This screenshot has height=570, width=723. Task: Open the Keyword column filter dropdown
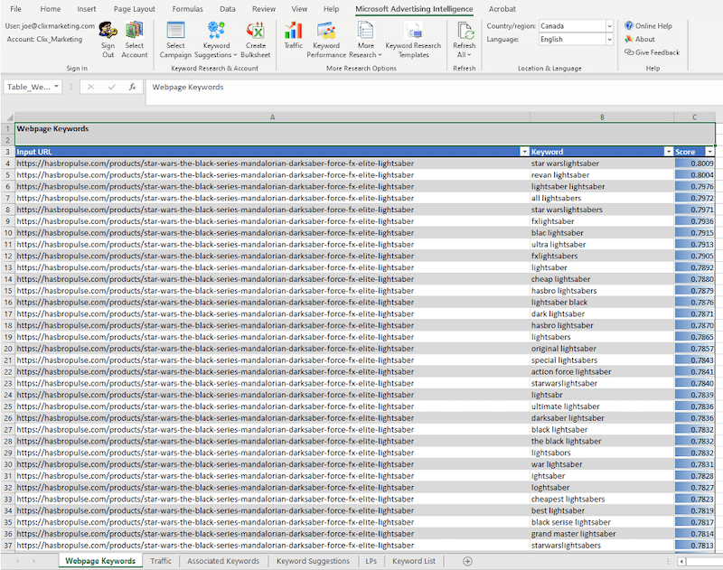tap(669, 152)
